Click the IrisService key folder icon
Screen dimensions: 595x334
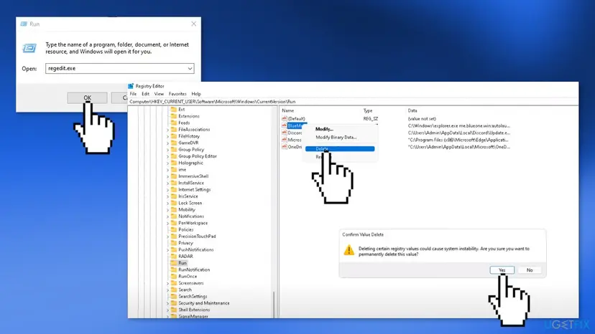tap(174, 196)
